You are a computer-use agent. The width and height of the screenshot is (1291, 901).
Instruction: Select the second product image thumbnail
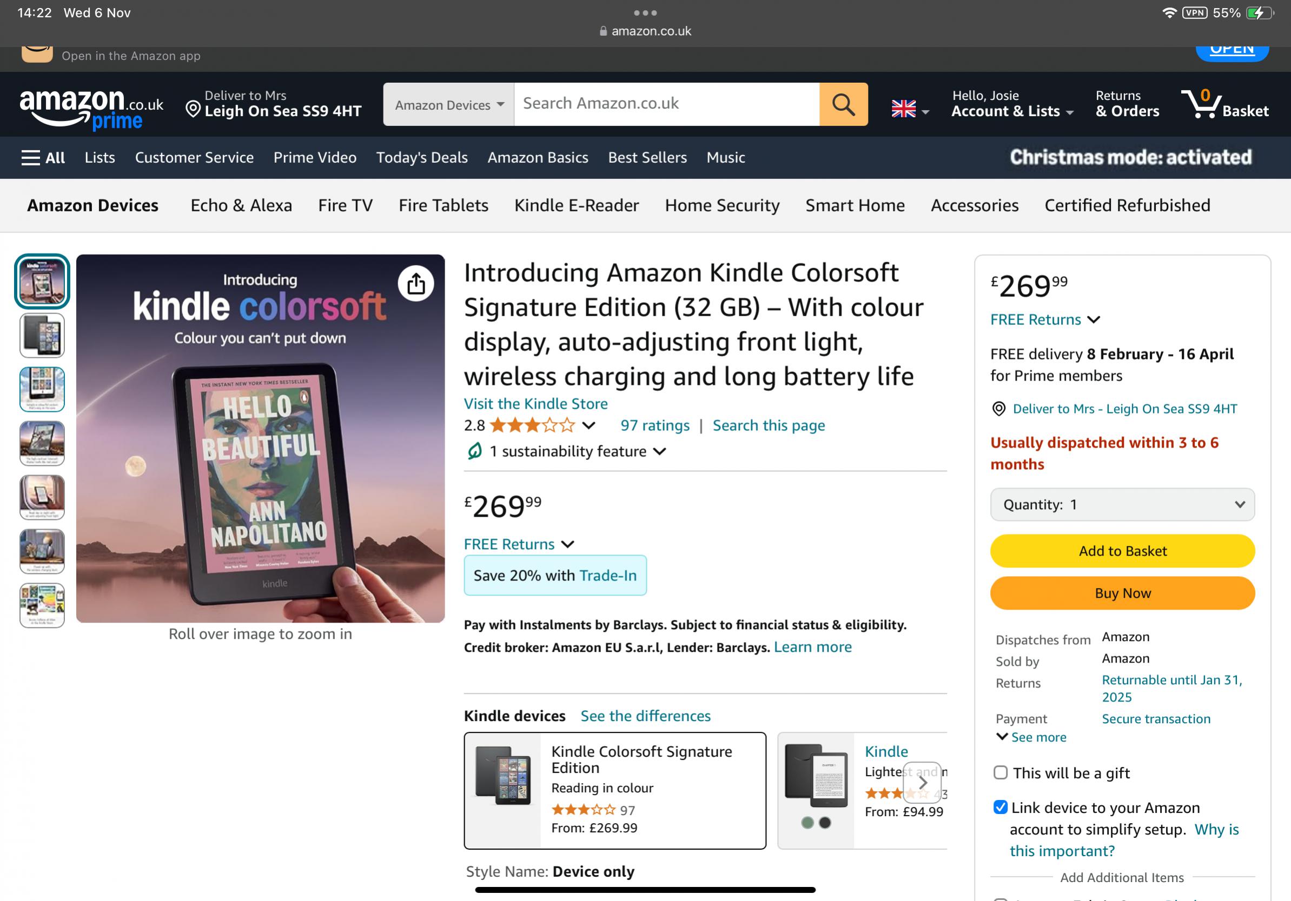pos(42,336)
